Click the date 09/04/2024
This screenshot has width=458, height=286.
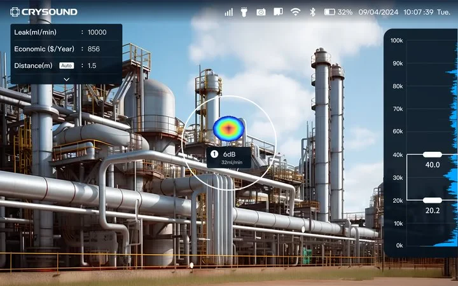[x=380, y=12]
